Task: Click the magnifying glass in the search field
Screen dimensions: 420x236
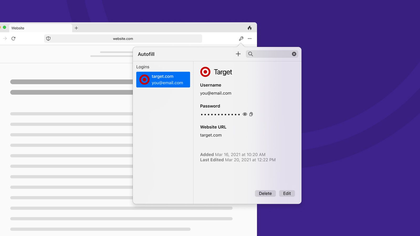Action: pyautogui.click(x=251, y=54)
